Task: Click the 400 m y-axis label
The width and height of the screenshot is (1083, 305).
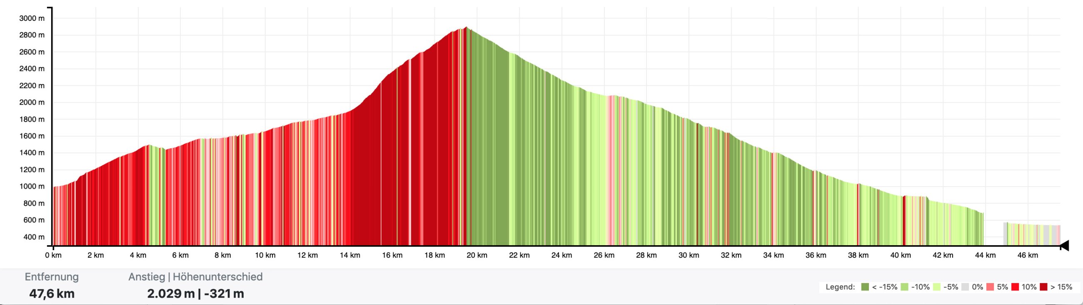Action: (x=34, y=237)
